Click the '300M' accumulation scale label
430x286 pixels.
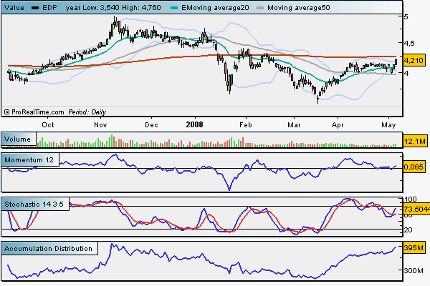(x=414, y=271)
